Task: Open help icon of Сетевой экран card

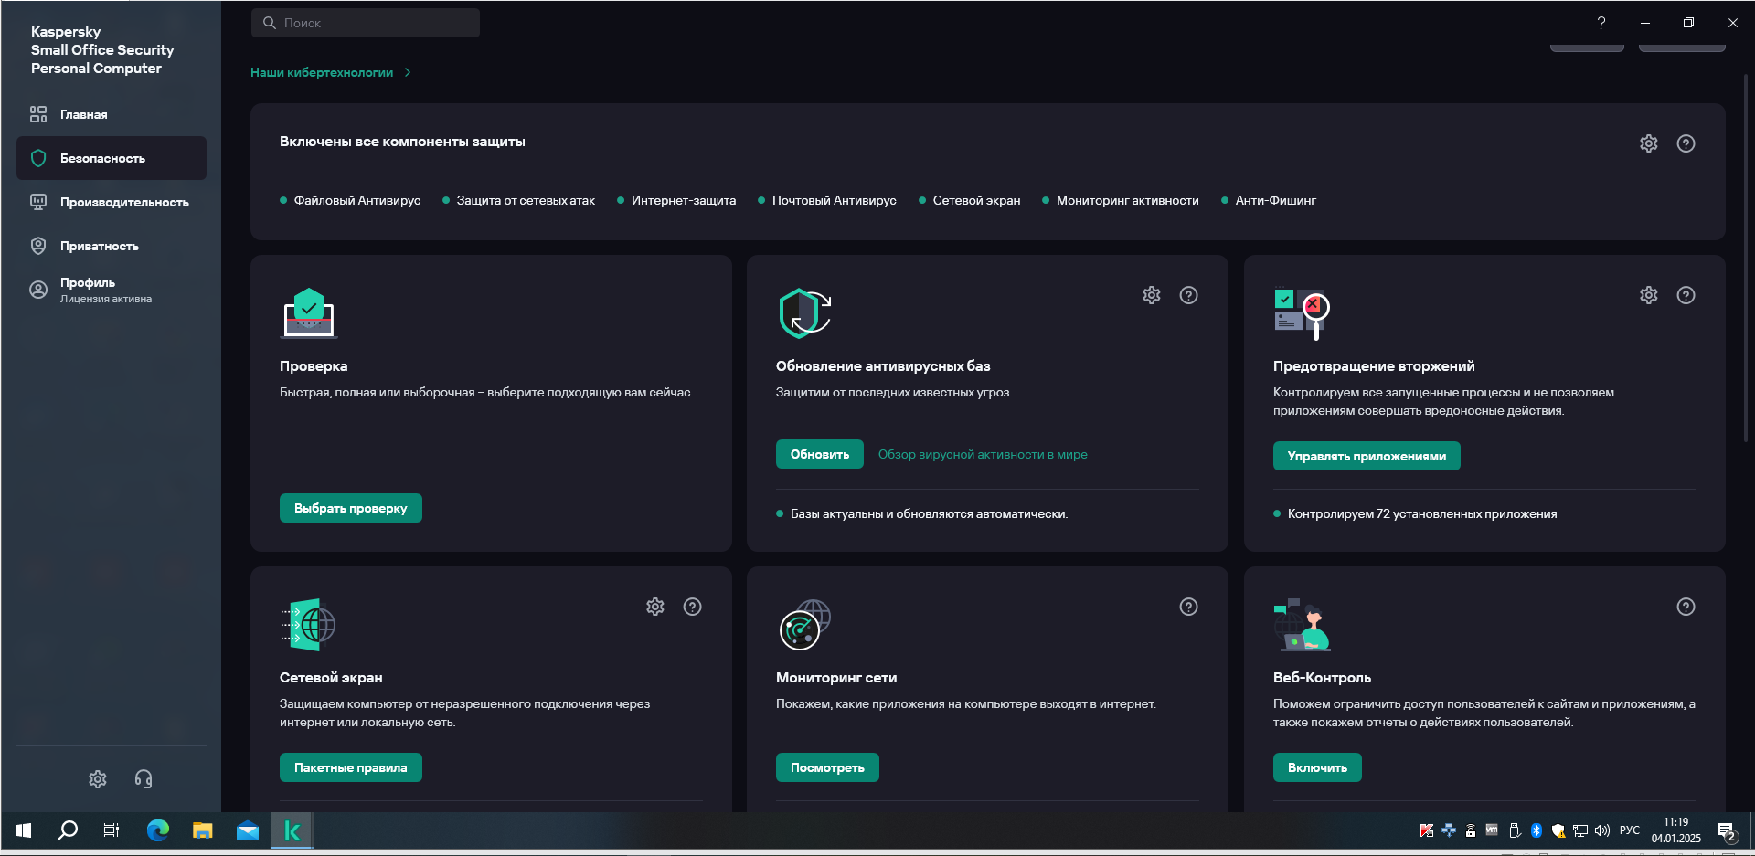Action: tap(692, 607)
